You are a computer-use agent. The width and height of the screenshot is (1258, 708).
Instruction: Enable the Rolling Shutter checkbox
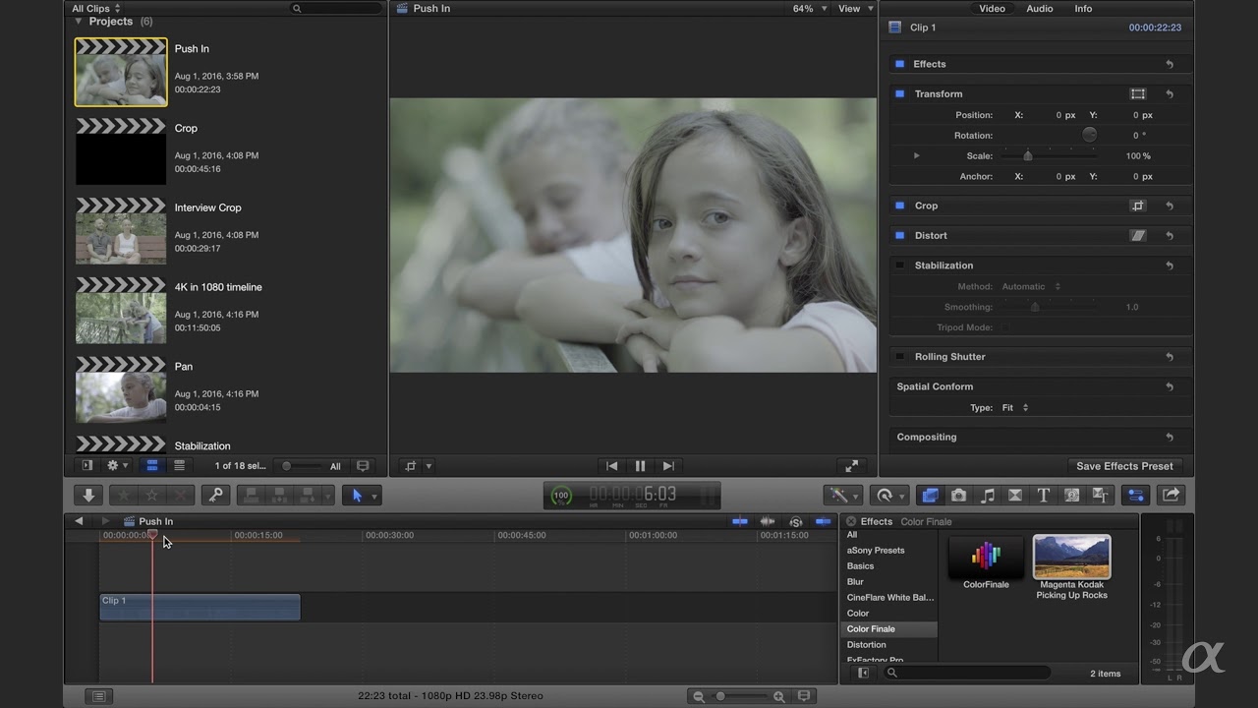[x=899, y=356]
